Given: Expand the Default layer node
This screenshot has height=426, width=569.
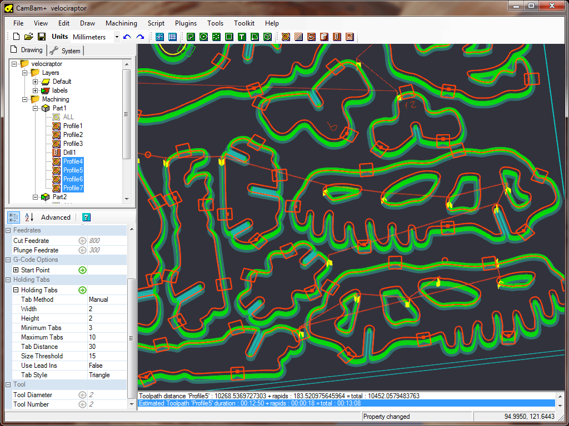Looking at the screenshot, I should click(x=36, y=82).
